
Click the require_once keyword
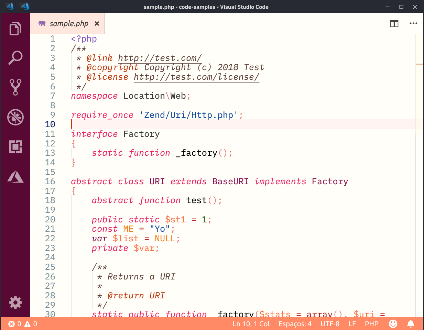click(102, 115)
